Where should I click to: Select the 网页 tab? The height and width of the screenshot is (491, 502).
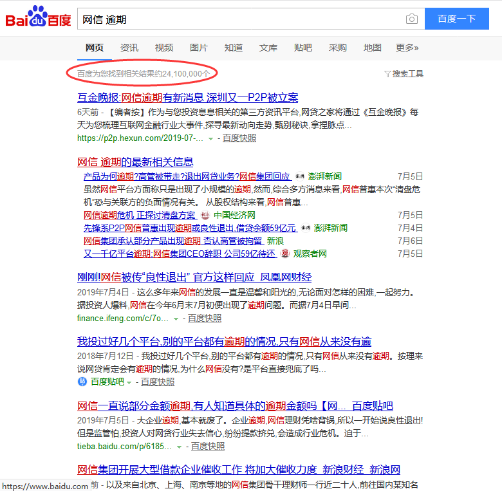click(x=95, y=48)
